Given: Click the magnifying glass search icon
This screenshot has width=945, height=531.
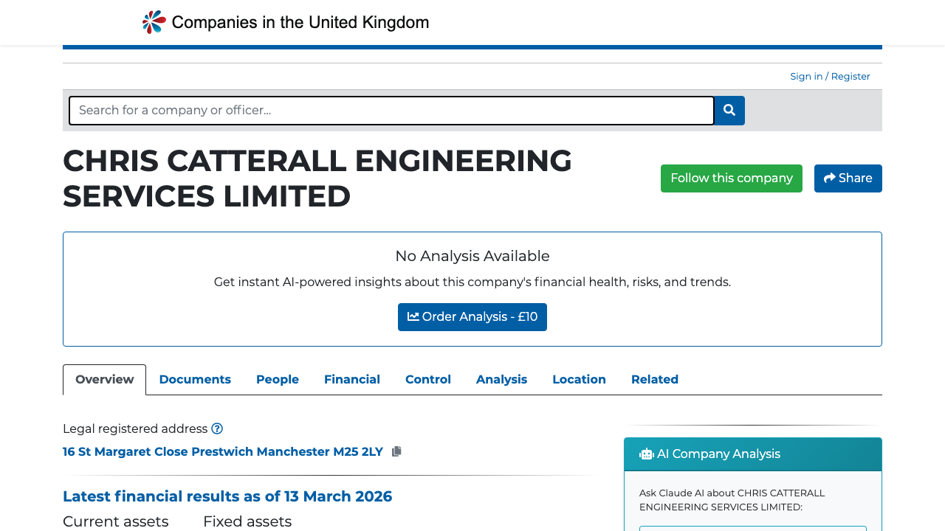Looking at the screenshot, I should tap(729, 110).
